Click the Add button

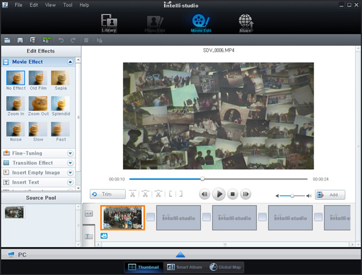click(x=330, y=194)
